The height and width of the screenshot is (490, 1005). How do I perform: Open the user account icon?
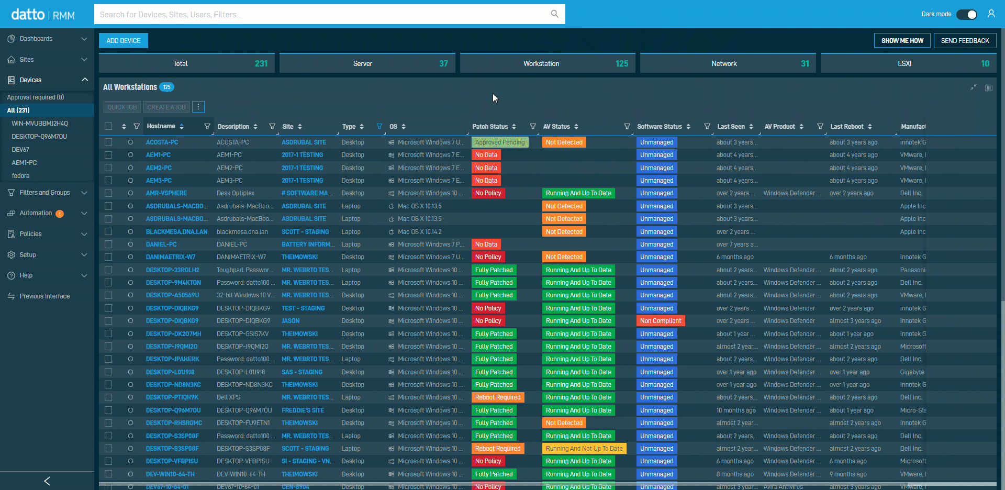[991, 14]
